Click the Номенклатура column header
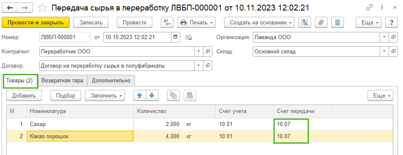Screen dimensions: 403x155 pyautogui.click(x=80, y=111)
